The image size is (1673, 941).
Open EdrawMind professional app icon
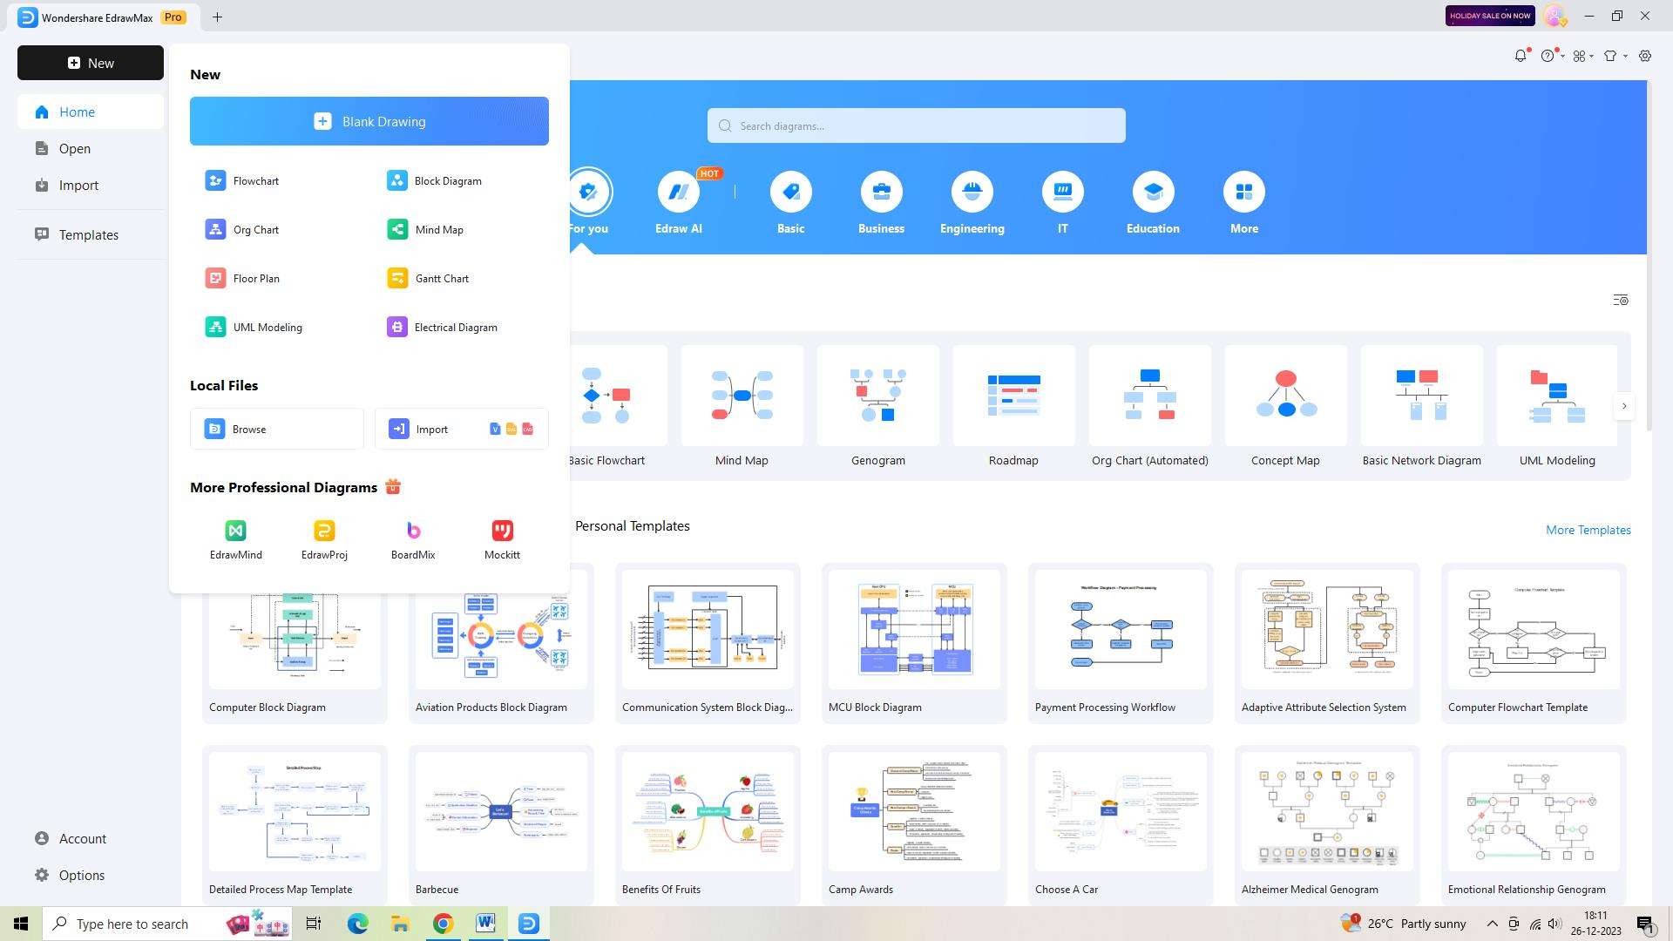tap(235, 531)
